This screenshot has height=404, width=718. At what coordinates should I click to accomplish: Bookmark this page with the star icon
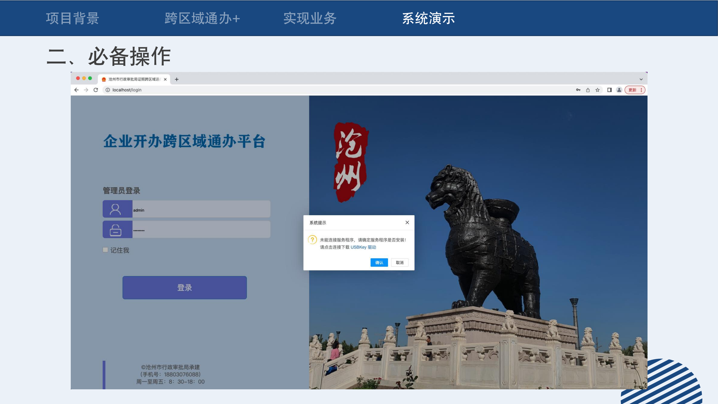click(597, 90)
